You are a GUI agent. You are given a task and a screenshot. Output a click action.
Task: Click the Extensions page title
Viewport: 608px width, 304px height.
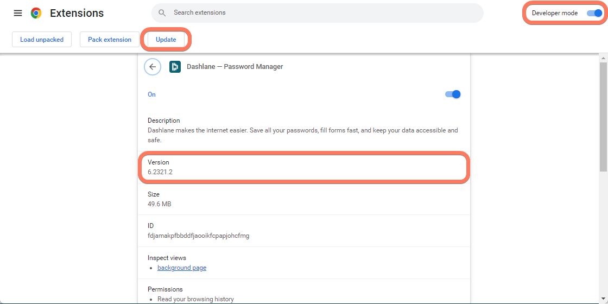click(77, 13)
